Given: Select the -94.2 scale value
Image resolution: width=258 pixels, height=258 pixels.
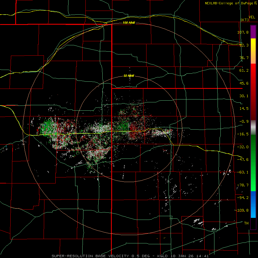Looking at the screenshot, I should [243, 198].
